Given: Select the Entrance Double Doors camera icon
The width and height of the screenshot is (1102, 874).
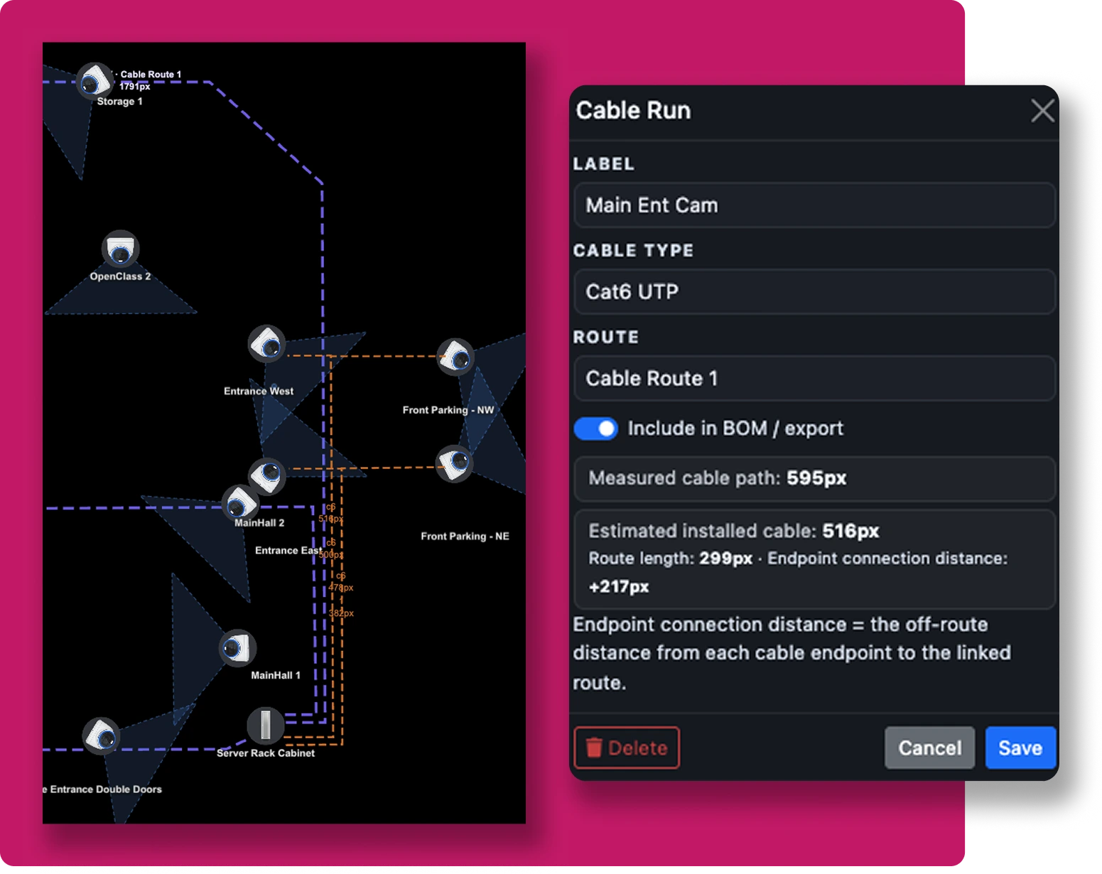Looking at the screenshot, I should (x=102, y=736).
